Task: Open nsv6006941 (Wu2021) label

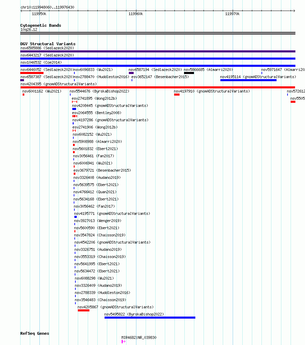Action: 93,163
